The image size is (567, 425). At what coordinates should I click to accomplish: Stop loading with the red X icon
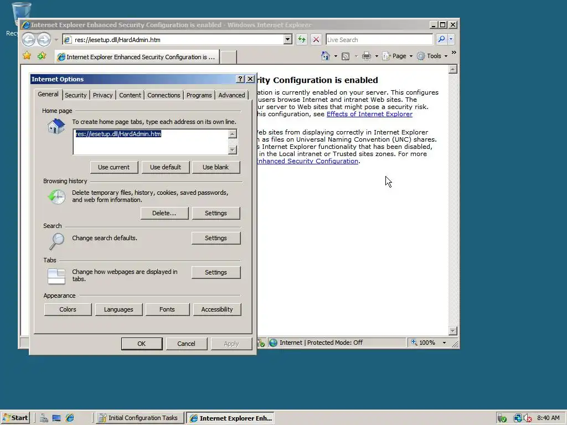coord(316,39)
